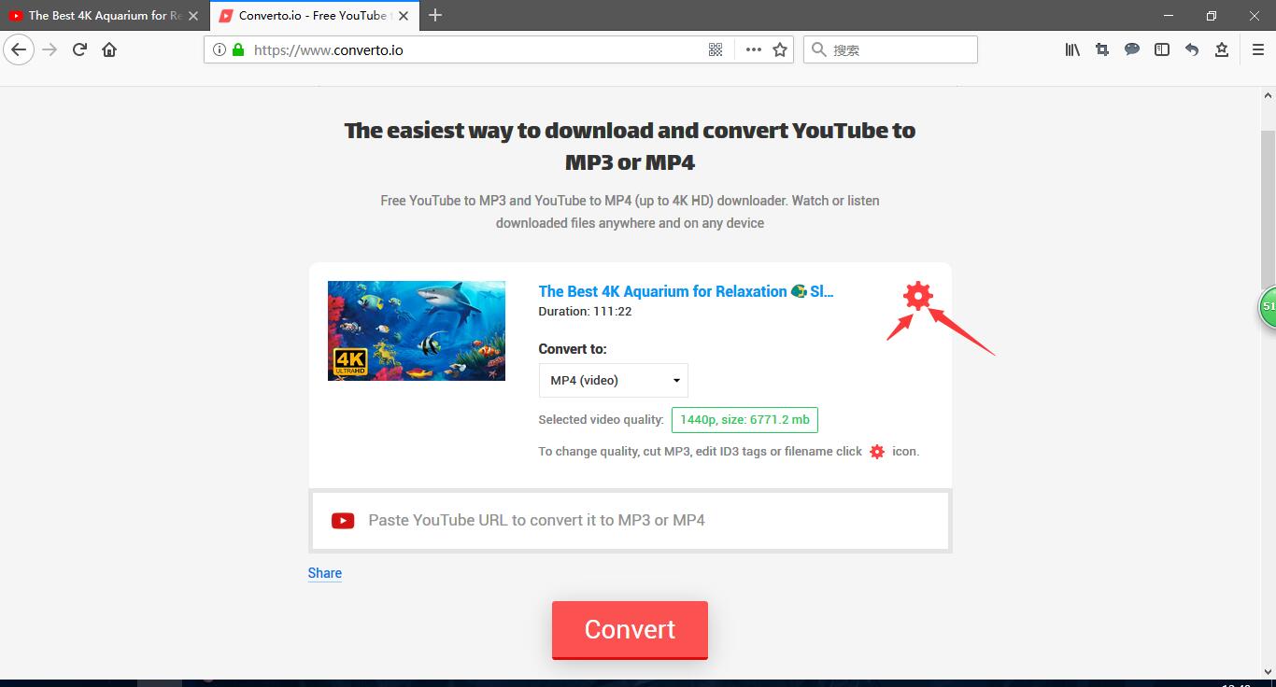Reload the current page
1276x687 pixels.
pos(79,49)
